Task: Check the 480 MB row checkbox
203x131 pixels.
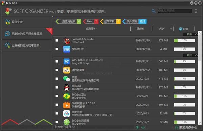Action: (x=57, y=70)
